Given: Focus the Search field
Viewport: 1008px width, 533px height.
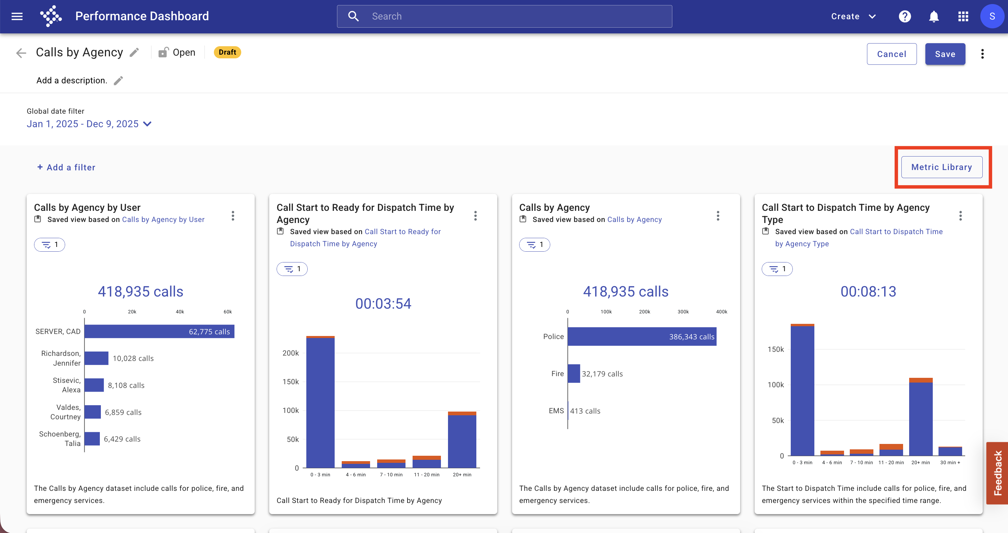Looking at the screenshot, I should coord(504,17).
